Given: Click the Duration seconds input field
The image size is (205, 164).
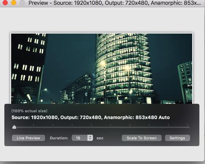Looking at the screenshot, I should click(x=80, y=138).
